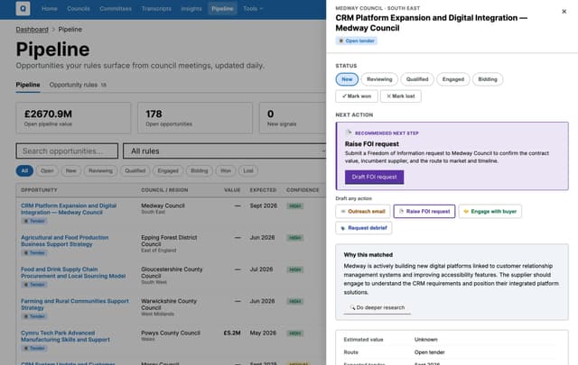Filter list by Open chip
Screen dimensions: 578x365
(x=47, y=170)
